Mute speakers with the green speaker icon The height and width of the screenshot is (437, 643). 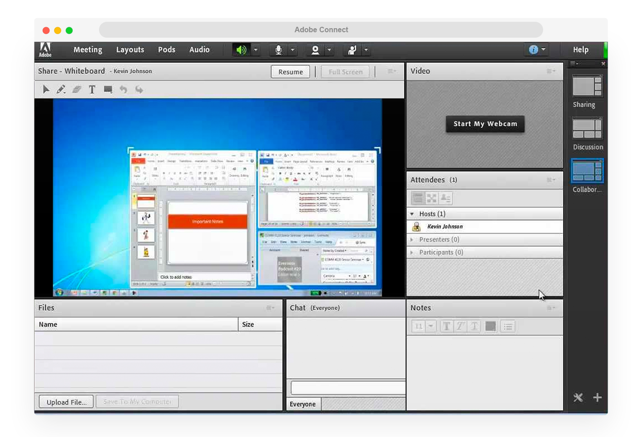coord(241,50)
